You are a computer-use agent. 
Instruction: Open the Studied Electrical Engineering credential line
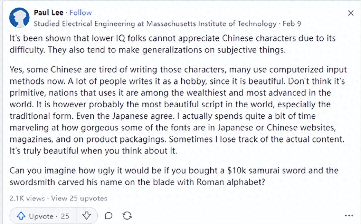(155, 24)
